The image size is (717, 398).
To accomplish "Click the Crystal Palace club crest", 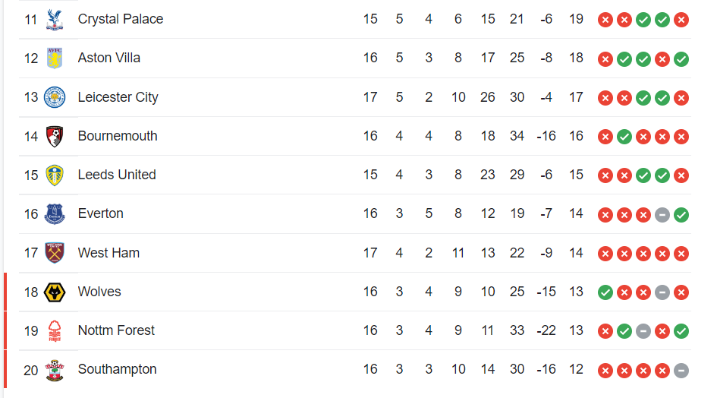I will pyautogui.click(x=55, y=20).
